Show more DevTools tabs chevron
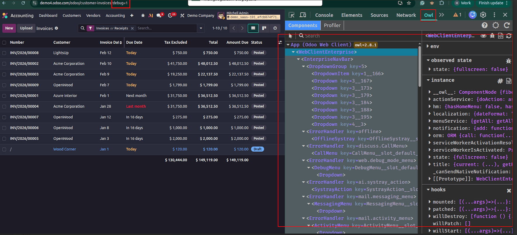This screenshot has width=517, height=235. point(441,15)
